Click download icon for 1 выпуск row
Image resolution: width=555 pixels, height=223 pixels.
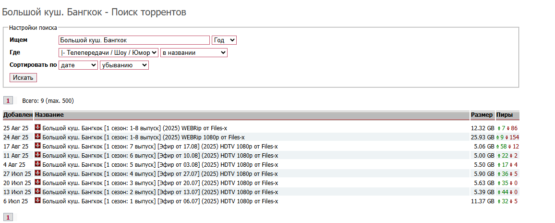38,201
